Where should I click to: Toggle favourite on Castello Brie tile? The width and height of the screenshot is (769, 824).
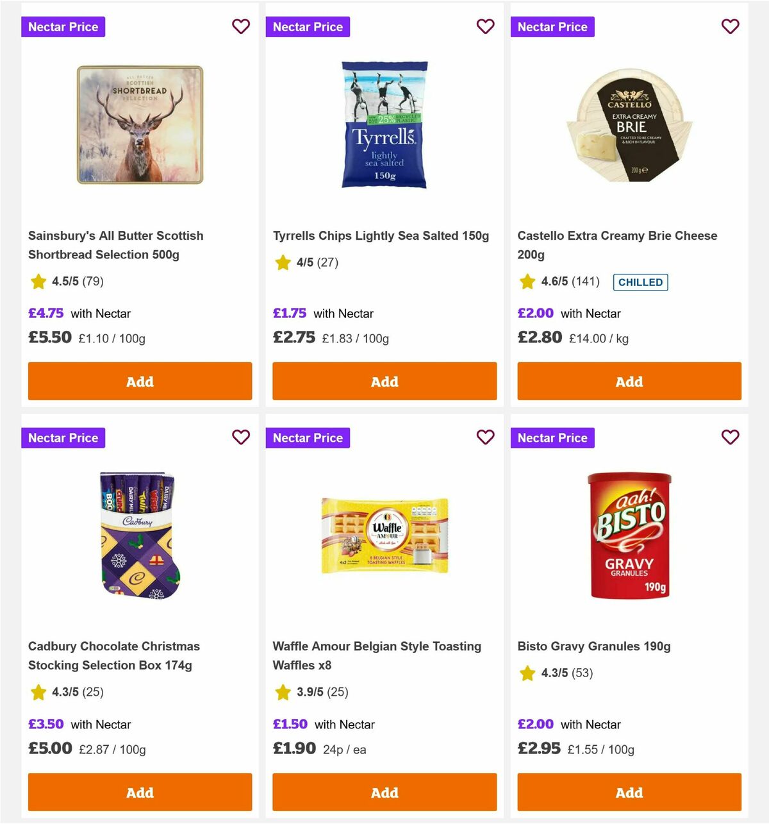[730, 27]
